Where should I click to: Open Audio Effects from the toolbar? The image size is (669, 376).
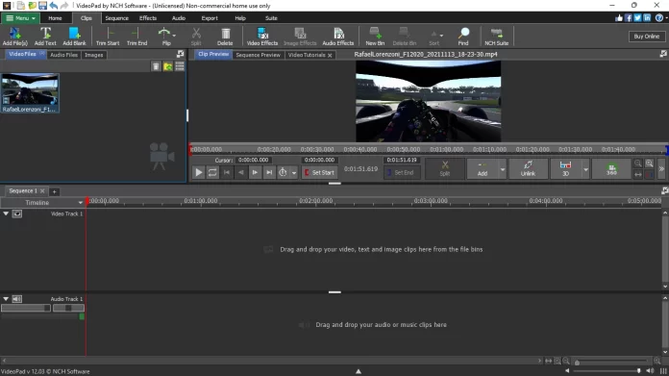(338, 37)
